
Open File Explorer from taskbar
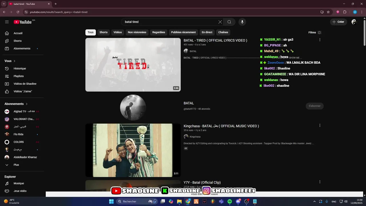click(179, 201)
